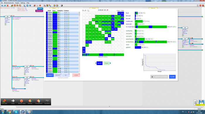Click the document page icon beside floppy disk
The height and width of the screenshot is (114, 205).
196,102
